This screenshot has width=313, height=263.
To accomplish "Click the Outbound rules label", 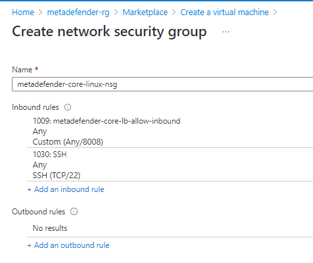I will pyautogui.click(x=39, y=212).
